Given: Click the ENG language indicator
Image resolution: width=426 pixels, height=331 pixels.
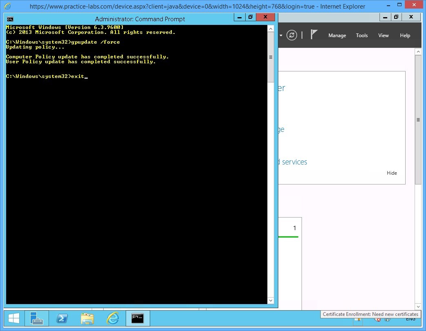Looking at the screenshot, I should click(x=410, y=319).
